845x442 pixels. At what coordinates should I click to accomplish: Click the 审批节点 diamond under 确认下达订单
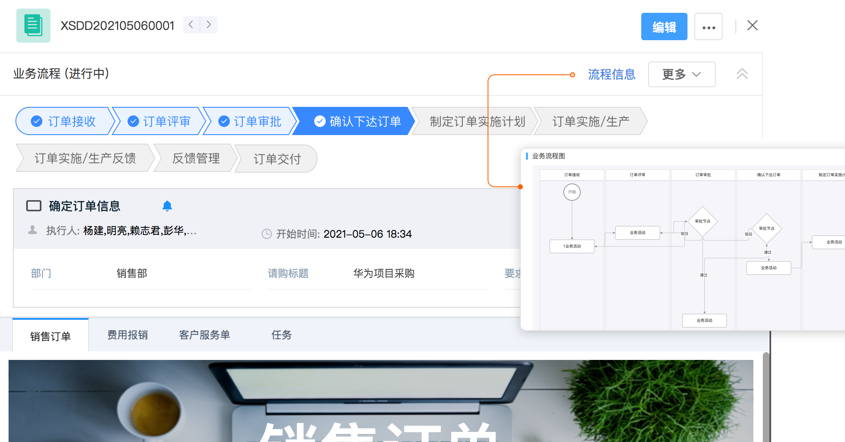(766, 229)
